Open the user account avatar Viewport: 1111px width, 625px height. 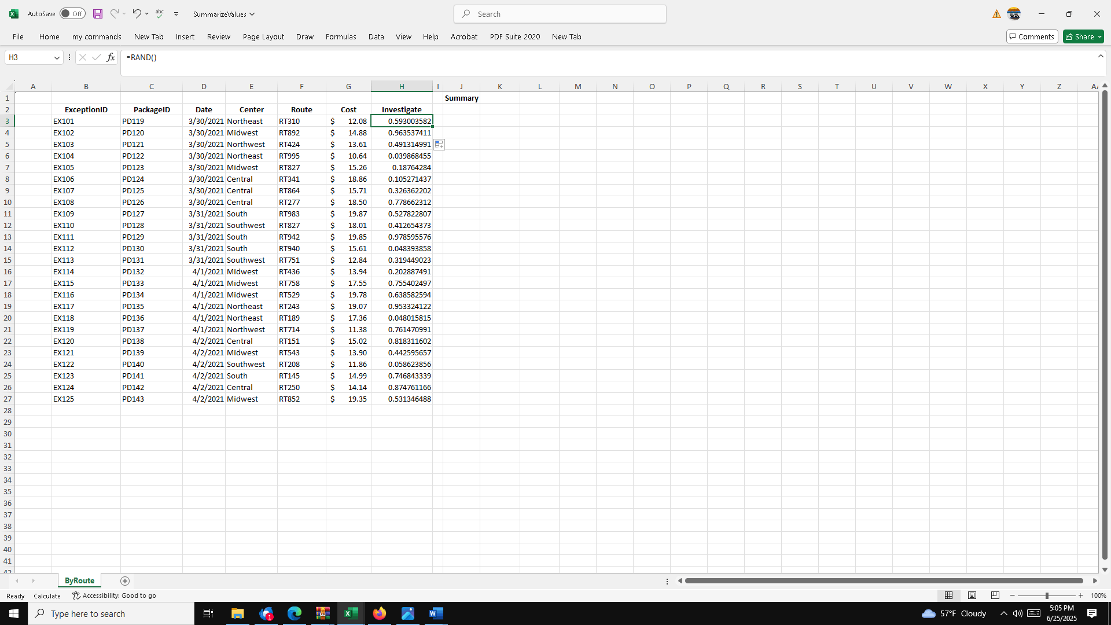[x=1014, y=14]
